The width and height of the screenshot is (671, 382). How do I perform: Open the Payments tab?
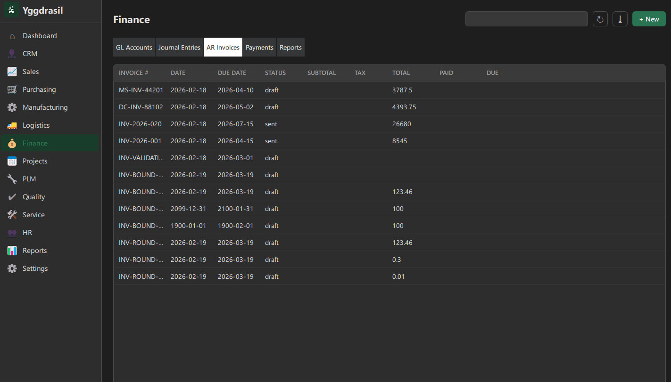click(259, 47)
